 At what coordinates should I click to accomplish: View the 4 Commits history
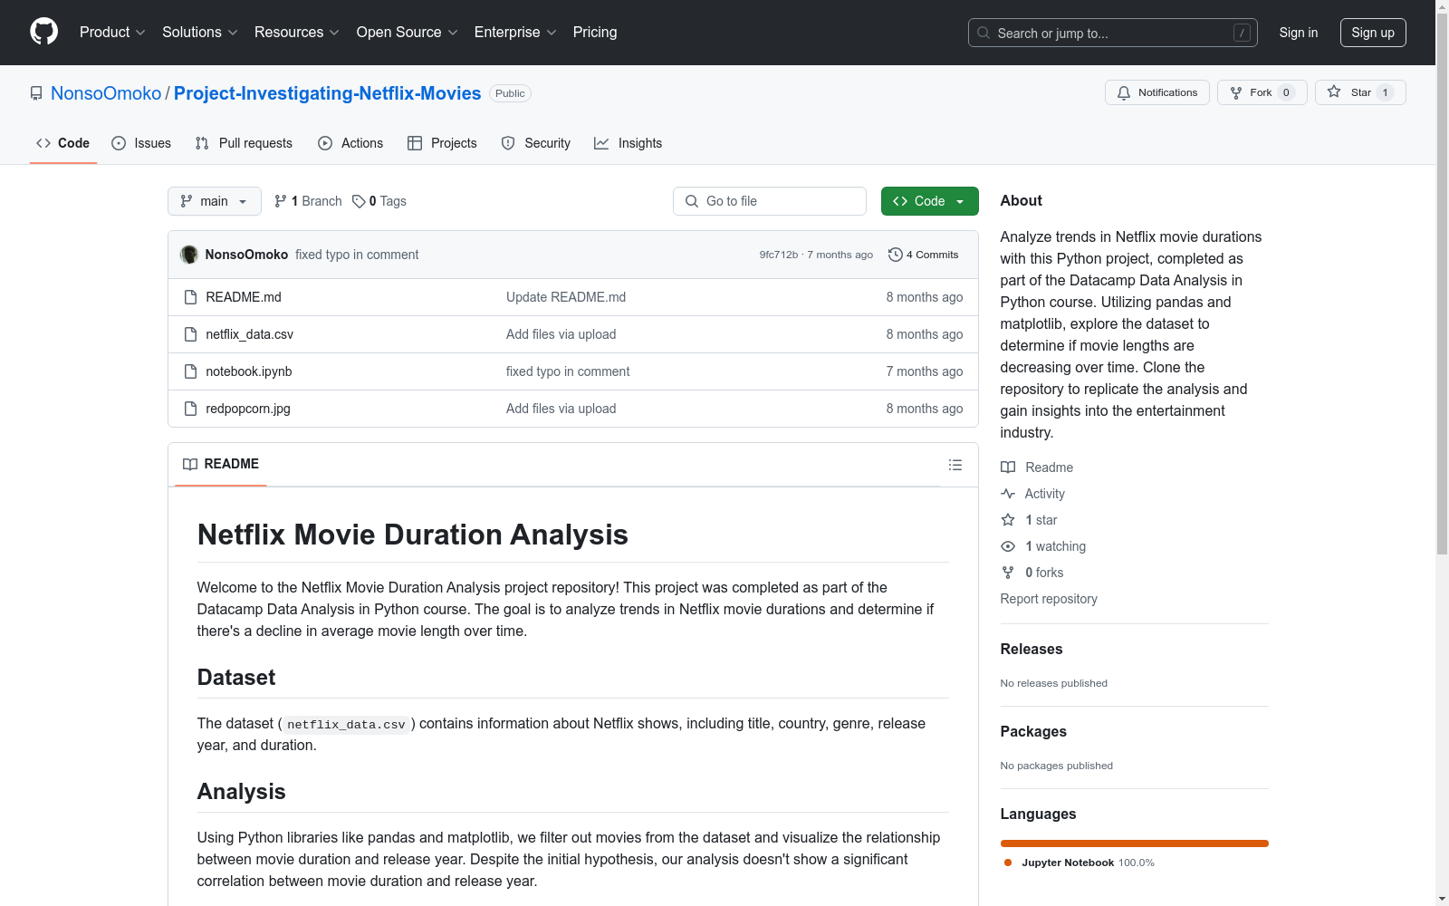coord(923,255)
